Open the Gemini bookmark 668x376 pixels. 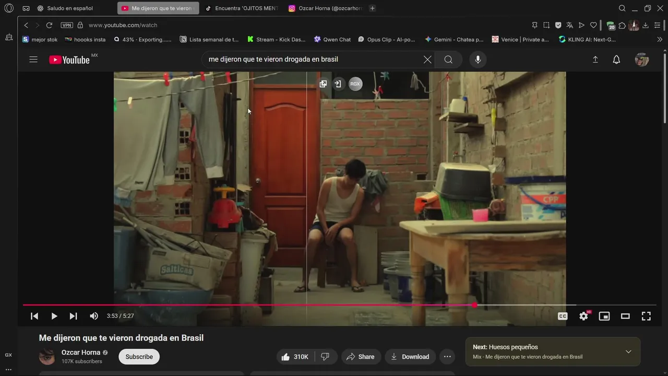click(454, 40)
